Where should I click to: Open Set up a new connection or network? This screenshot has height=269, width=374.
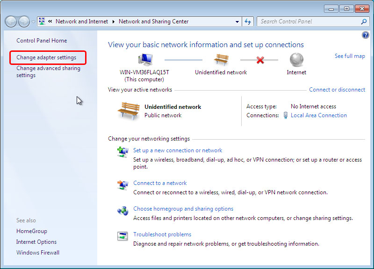pyautogui.click(x=178, y=150)
